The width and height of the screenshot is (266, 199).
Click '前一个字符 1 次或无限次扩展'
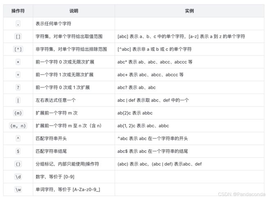pyautogui.click(x=65, y=75)
